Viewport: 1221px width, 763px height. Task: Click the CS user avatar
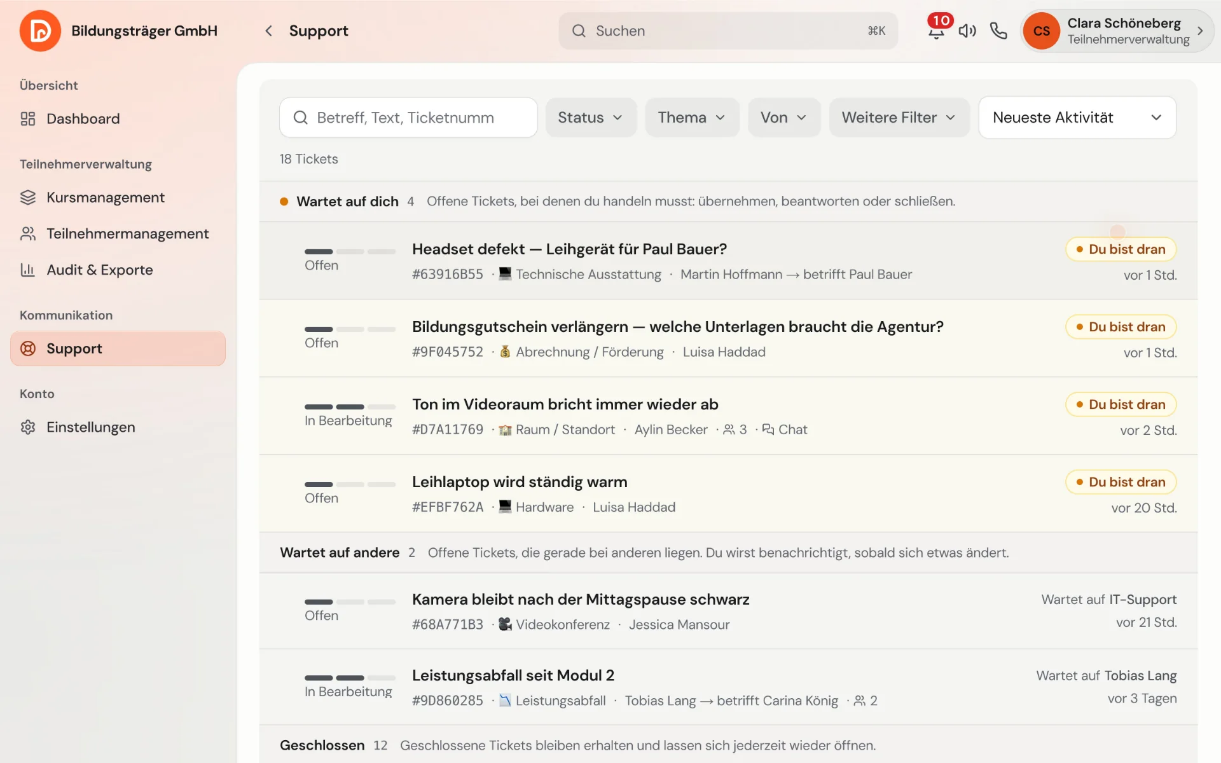[x=1041, y=31]
